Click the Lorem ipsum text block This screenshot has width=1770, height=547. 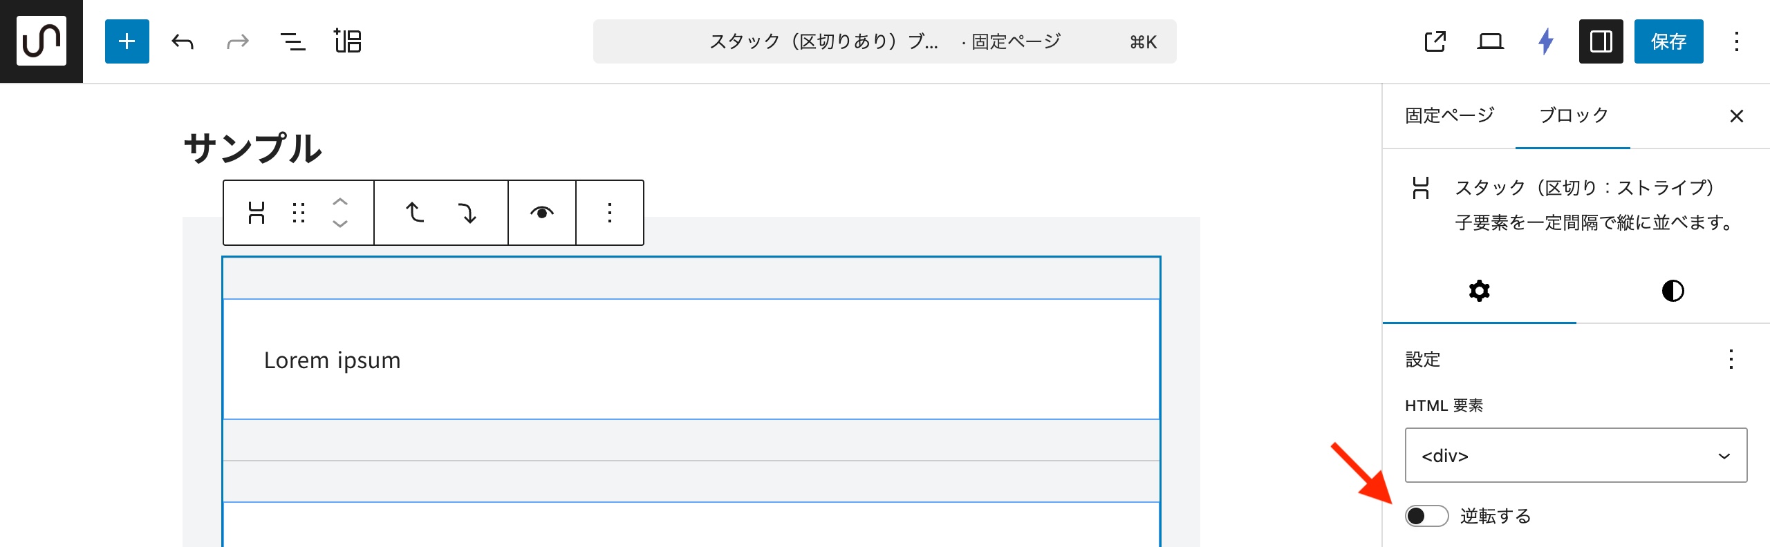[332, 360]
